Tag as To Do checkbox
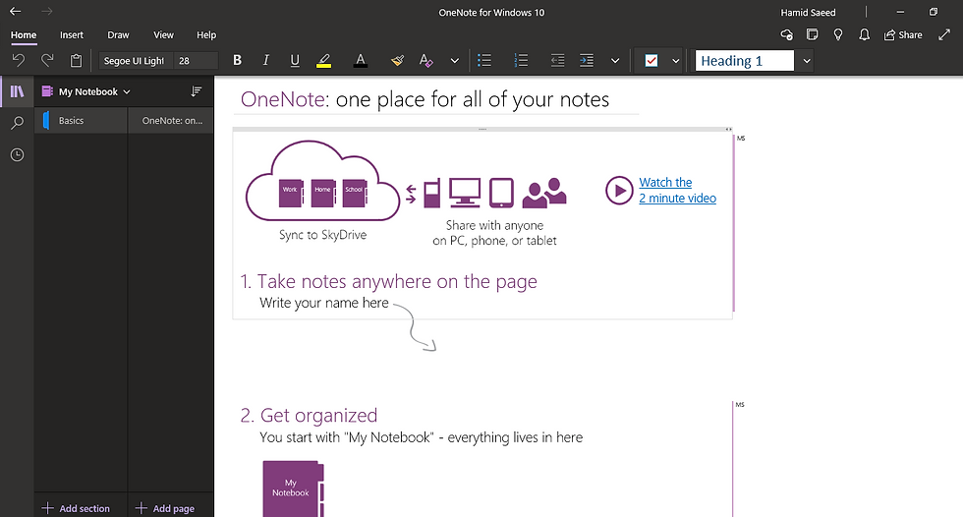 (x=651, y=60)
